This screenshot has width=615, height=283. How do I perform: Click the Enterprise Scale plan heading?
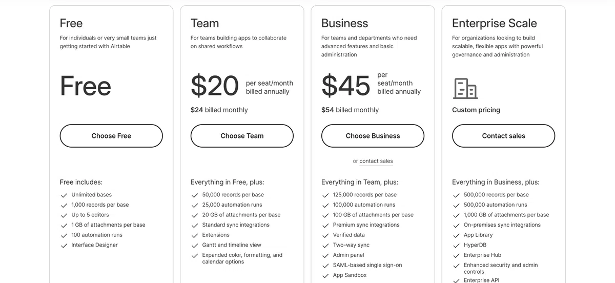point(495,23)
